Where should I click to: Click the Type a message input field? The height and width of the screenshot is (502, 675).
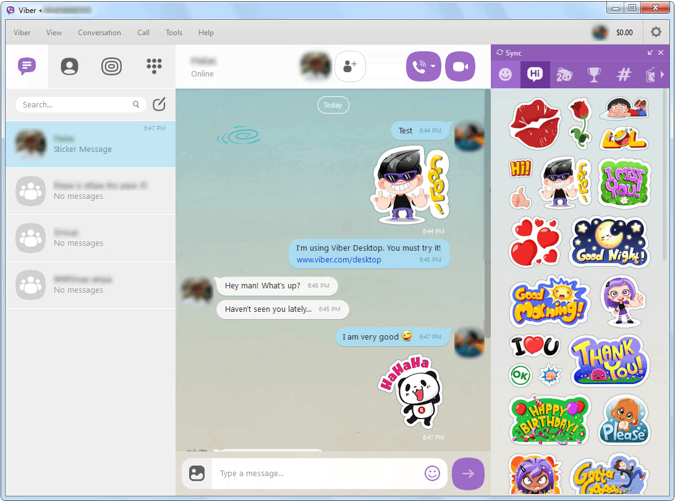pos(278,473)
